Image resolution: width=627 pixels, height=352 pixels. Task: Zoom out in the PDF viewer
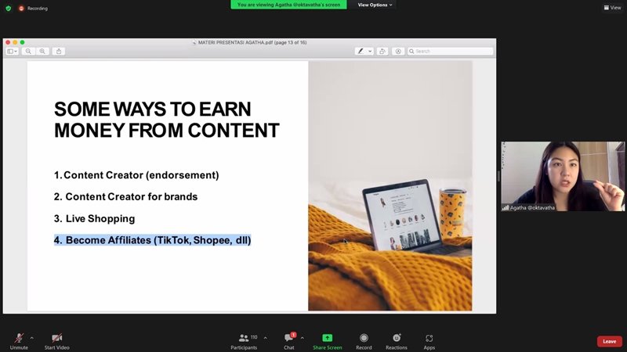click(x=28, y=51)
